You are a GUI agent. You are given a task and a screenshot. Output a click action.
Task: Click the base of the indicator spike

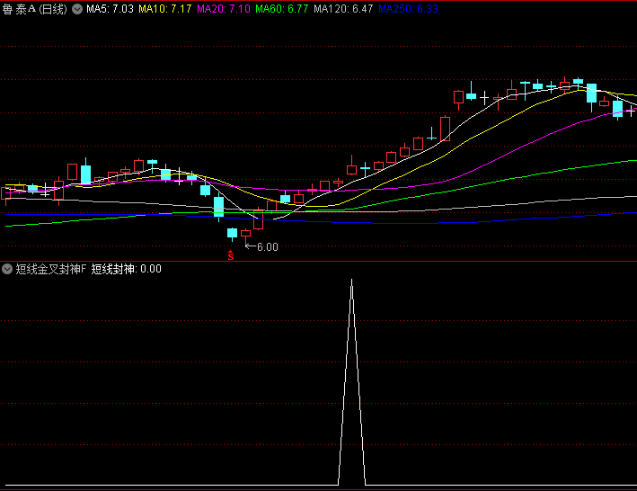click(351, 486)
